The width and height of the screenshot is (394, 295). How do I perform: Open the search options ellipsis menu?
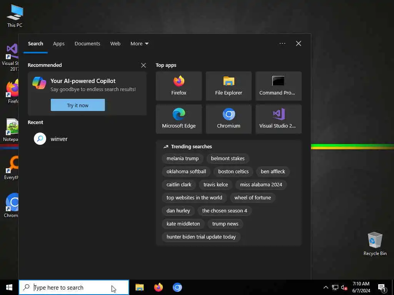tap(282, 44)
